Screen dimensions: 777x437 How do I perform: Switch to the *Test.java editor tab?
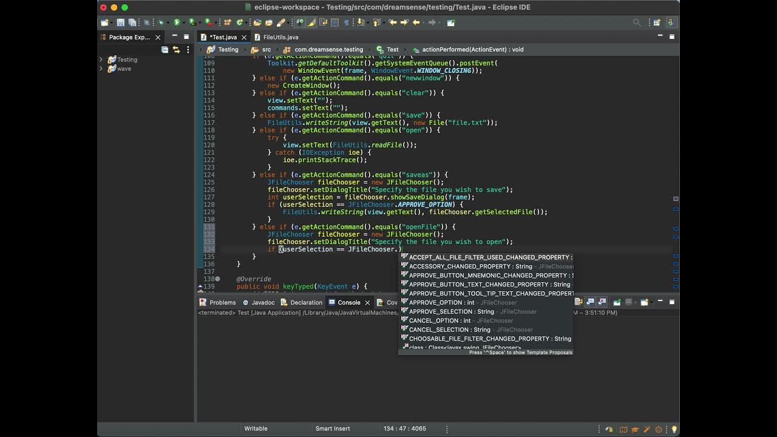click(223, 37)
